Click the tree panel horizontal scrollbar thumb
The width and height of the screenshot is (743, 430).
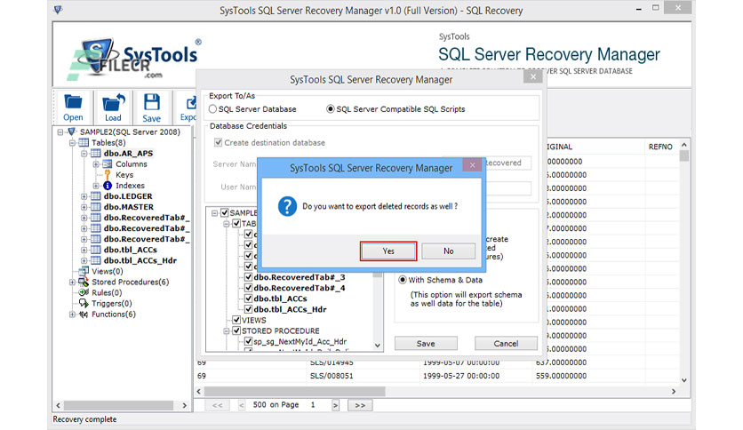coord(118,405)
